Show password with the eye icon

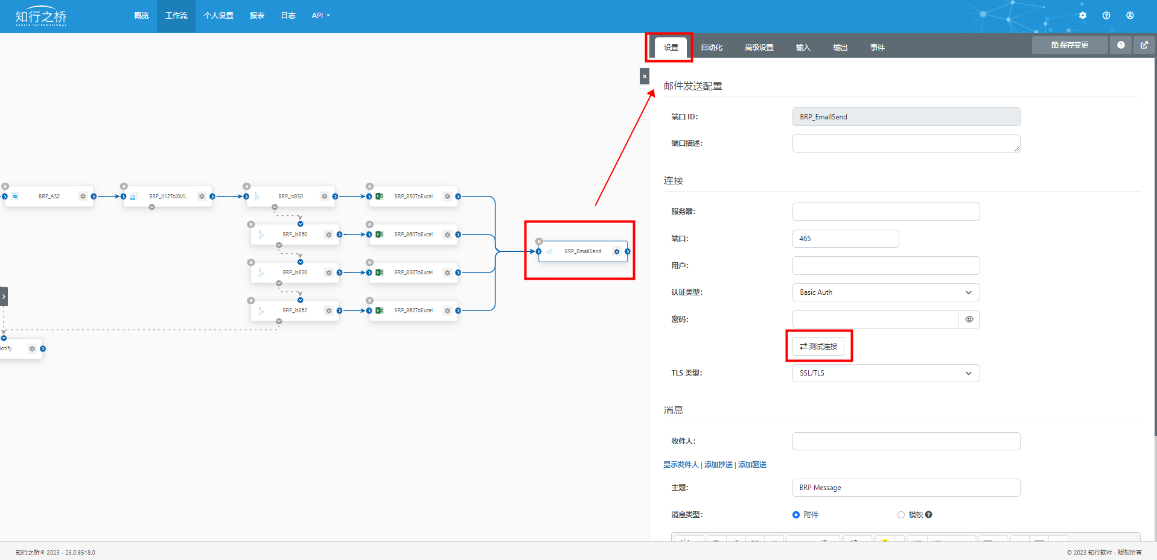pyautogui.click(x=969, y=319)
